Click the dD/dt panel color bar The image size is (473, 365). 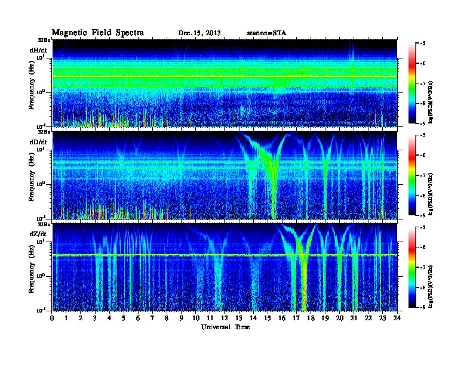pos(411,175)
